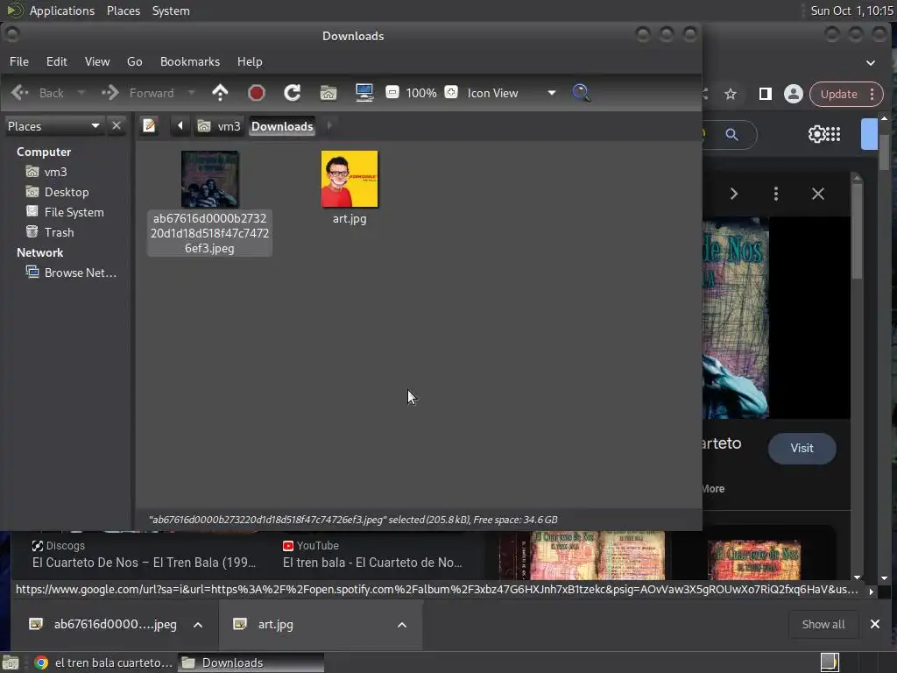
Task: Open the System menu
Action: [x=171, y=11]
